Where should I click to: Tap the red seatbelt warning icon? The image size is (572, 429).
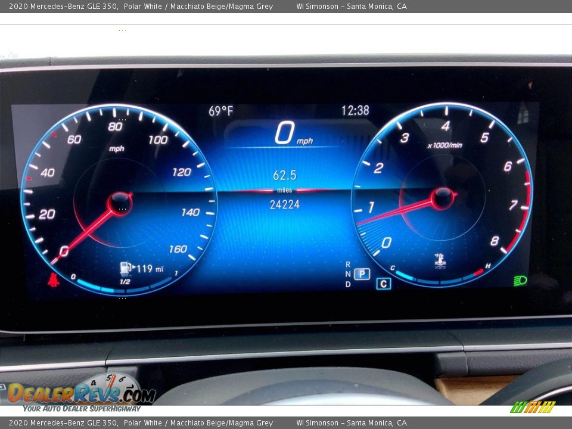click(x=53, y=279)
